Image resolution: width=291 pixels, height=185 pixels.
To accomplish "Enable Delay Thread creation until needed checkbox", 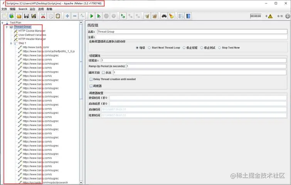I will coord(91,79).
